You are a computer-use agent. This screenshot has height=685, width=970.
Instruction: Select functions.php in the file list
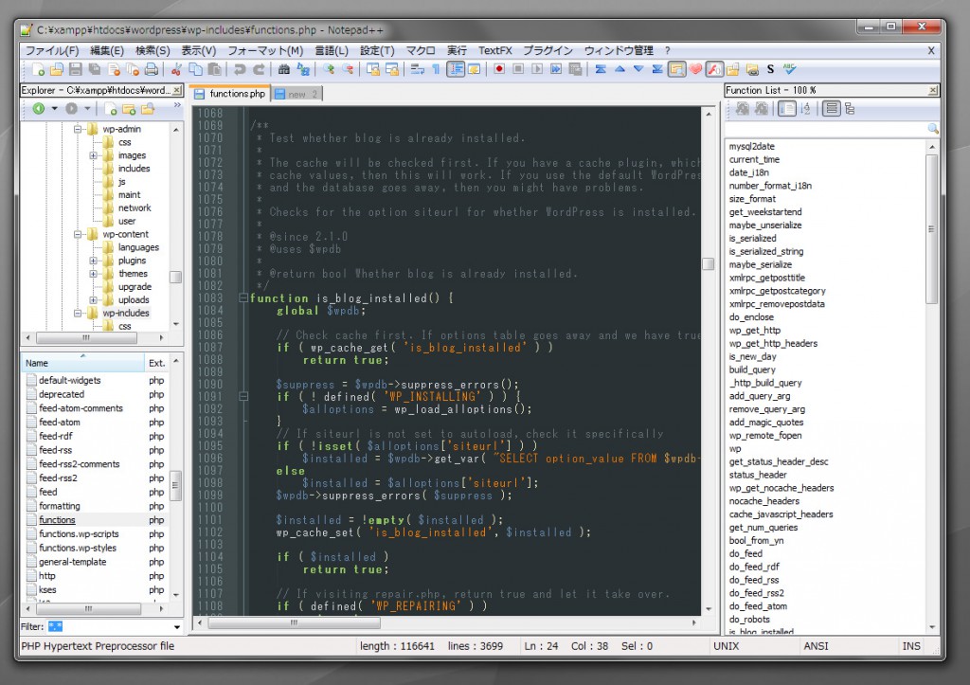[57, 519]
